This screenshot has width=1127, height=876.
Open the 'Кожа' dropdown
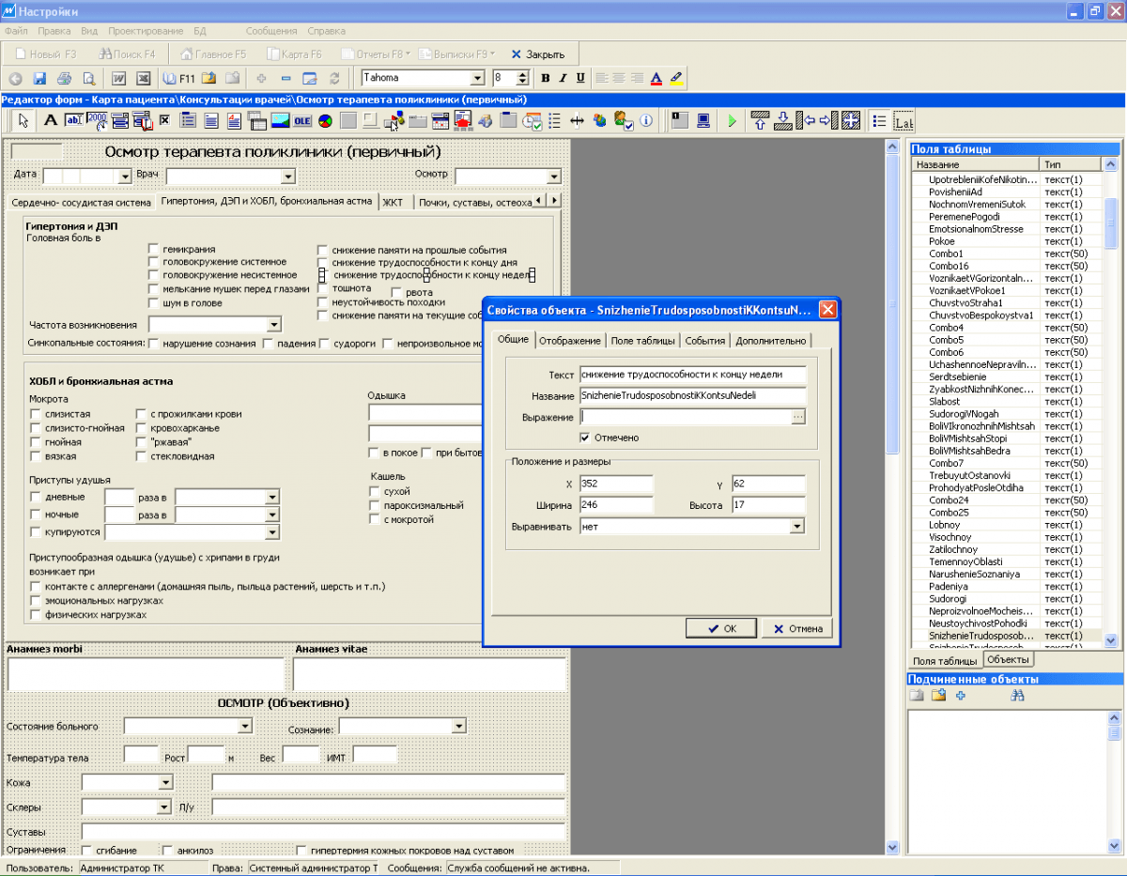[x=166, y=782]
